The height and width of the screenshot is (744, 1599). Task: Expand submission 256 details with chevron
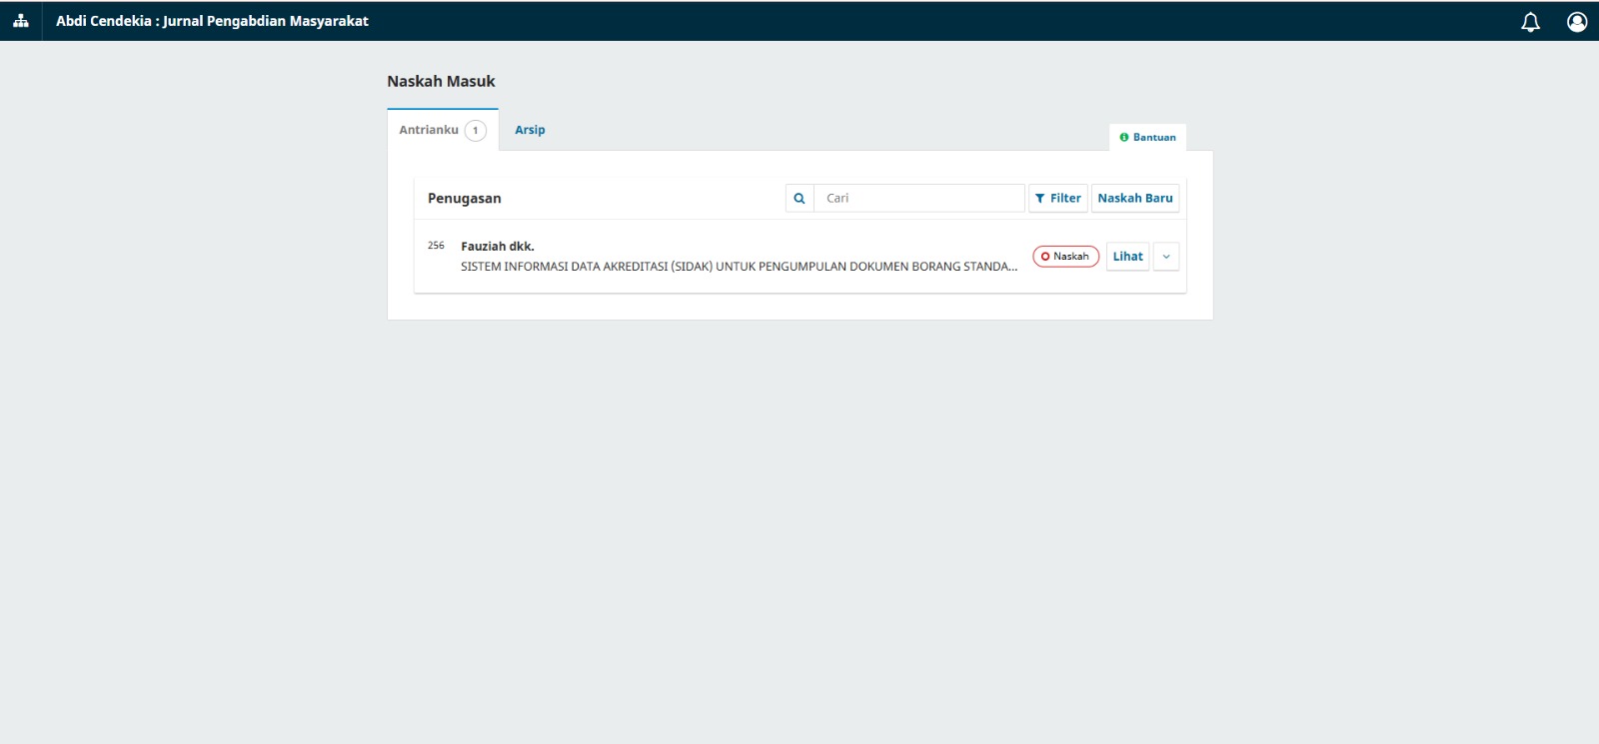[x=1166, y=257]
